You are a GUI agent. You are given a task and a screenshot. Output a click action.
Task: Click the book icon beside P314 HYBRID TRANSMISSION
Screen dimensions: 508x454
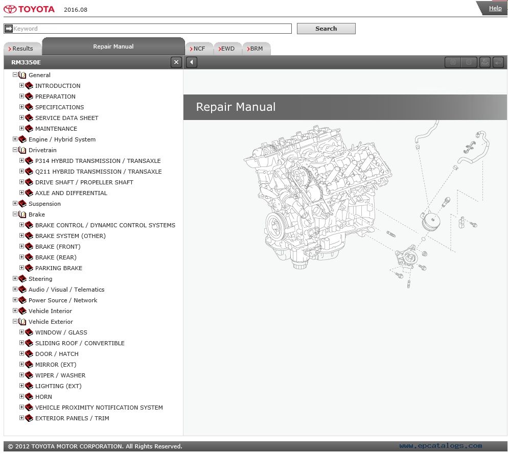click(x=29, y=161)
